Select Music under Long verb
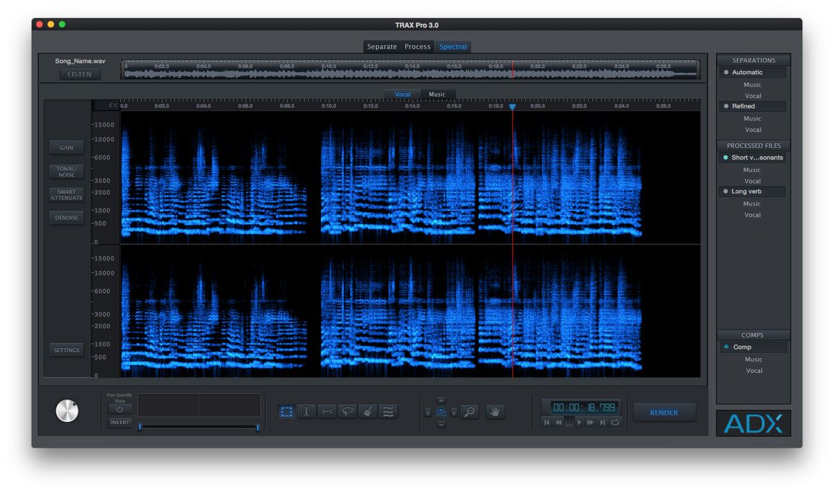The width and height of the screenshot is (834, 493). (753, 203)
